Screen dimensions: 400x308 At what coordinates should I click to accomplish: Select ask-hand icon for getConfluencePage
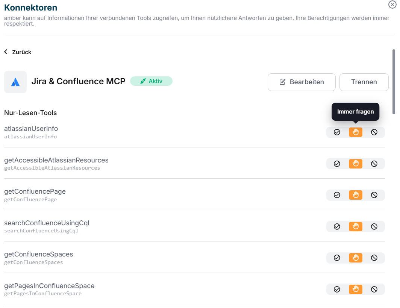pos(355,195)
